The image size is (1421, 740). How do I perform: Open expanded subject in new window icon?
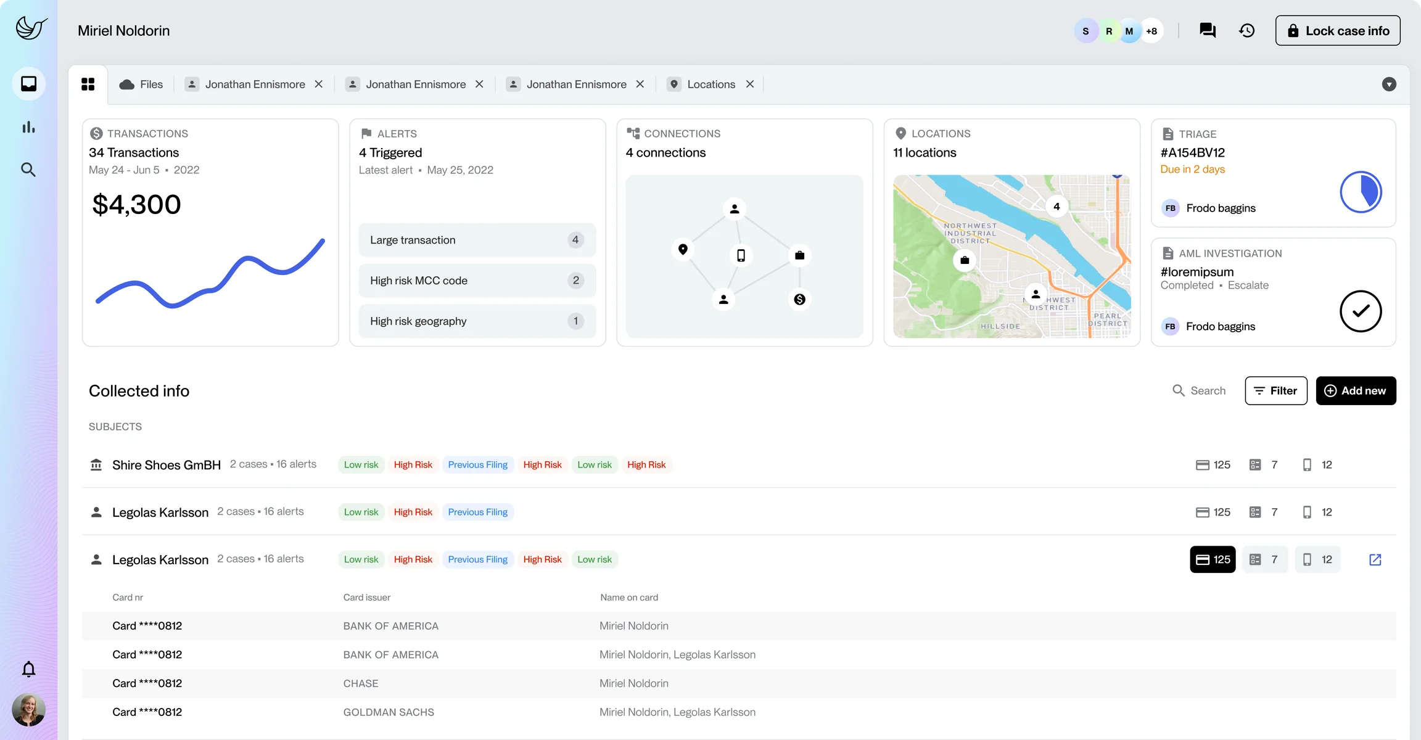[1375, 560]
